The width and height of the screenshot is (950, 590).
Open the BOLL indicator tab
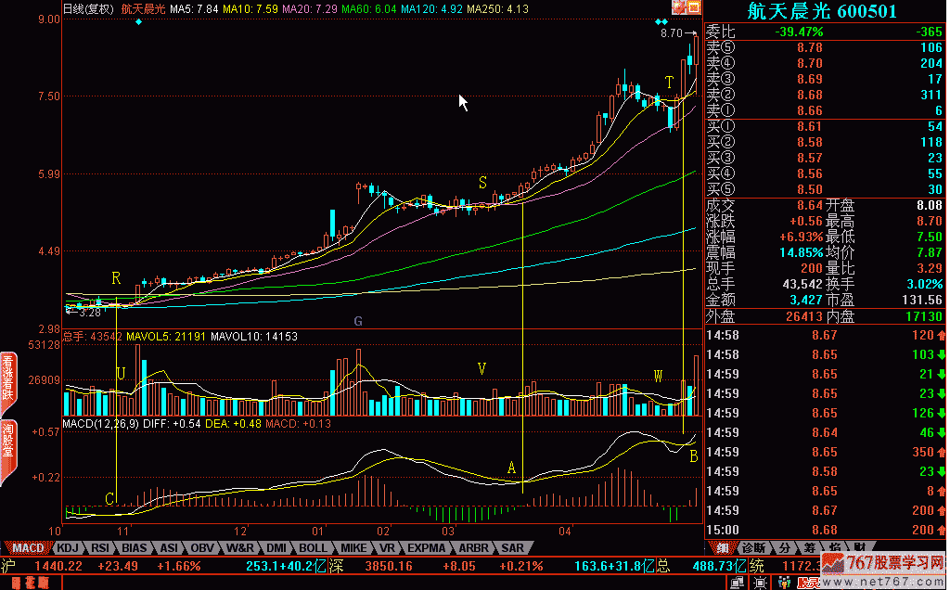pos(313,547)
